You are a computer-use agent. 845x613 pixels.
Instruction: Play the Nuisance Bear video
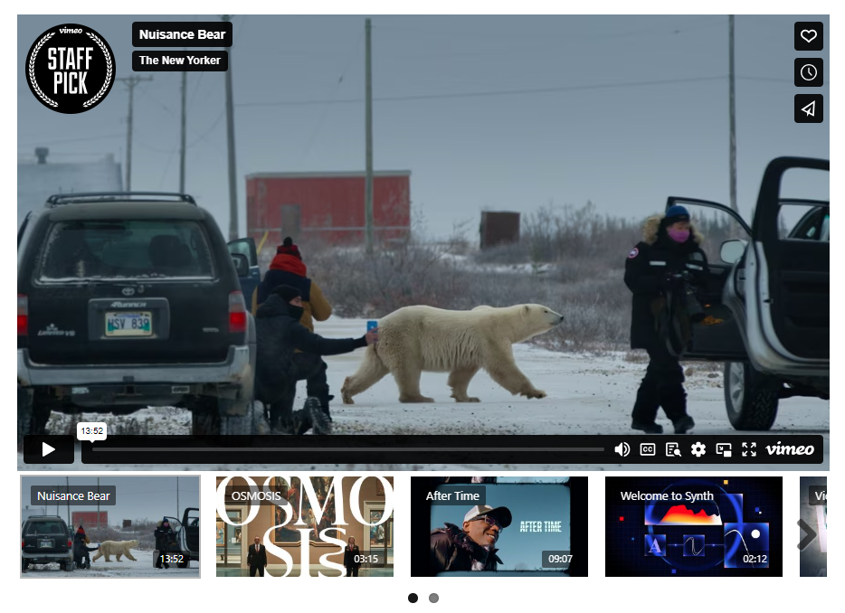(x=49, y=449)
